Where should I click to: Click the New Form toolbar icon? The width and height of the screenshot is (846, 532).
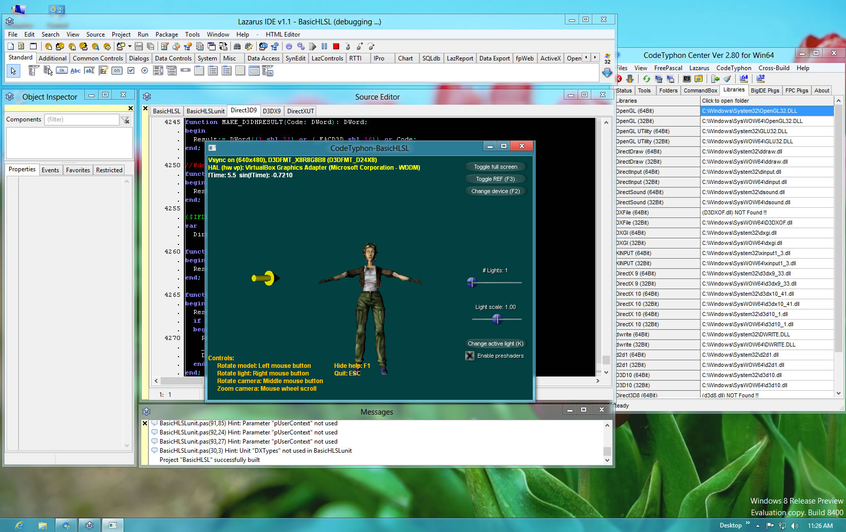34,46
